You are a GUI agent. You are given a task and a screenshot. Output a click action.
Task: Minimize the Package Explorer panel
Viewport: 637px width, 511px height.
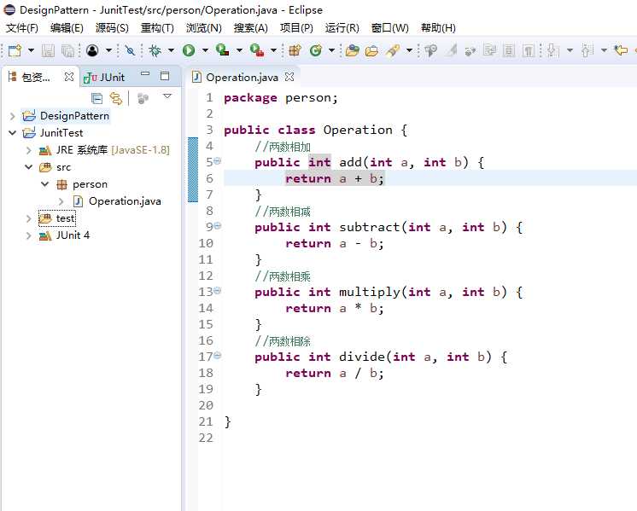(145, 74)
